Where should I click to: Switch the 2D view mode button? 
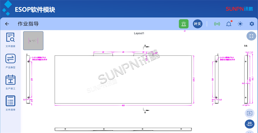(x=249, y=124)
